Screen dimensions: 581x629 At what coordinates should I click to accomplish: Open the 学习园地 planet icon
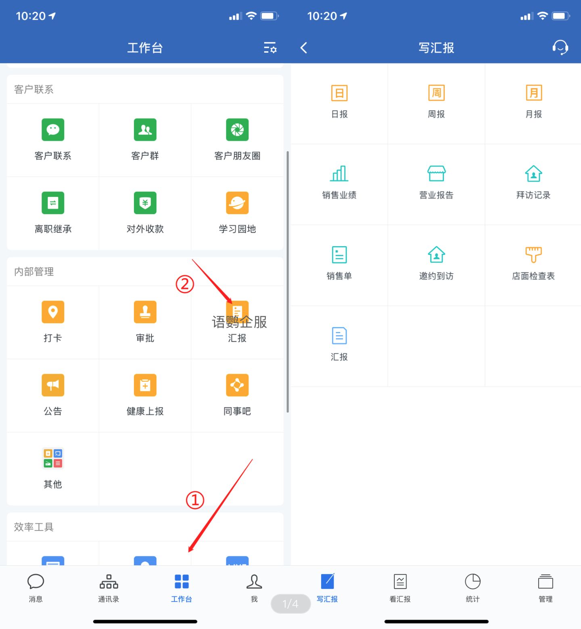point(237,203)
